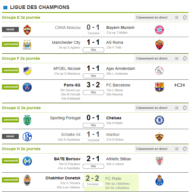
Task: Refresh Groupe E results with reload icon
Action: 185,17
